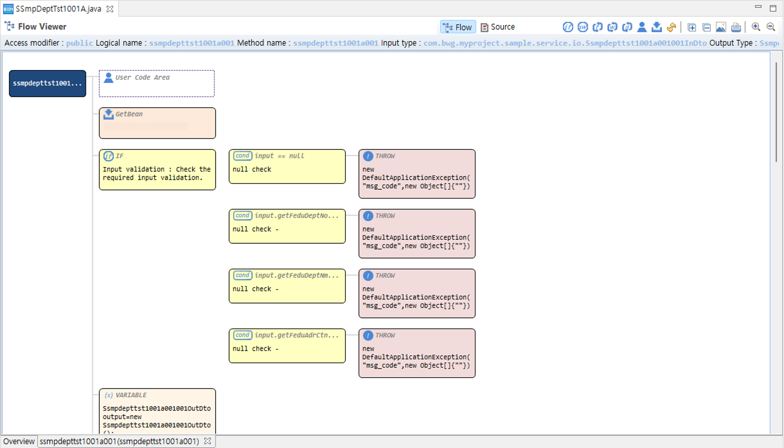The image size is (784, 448).
Task: Expand all nodes with plus icon
Action: point(691,27)
